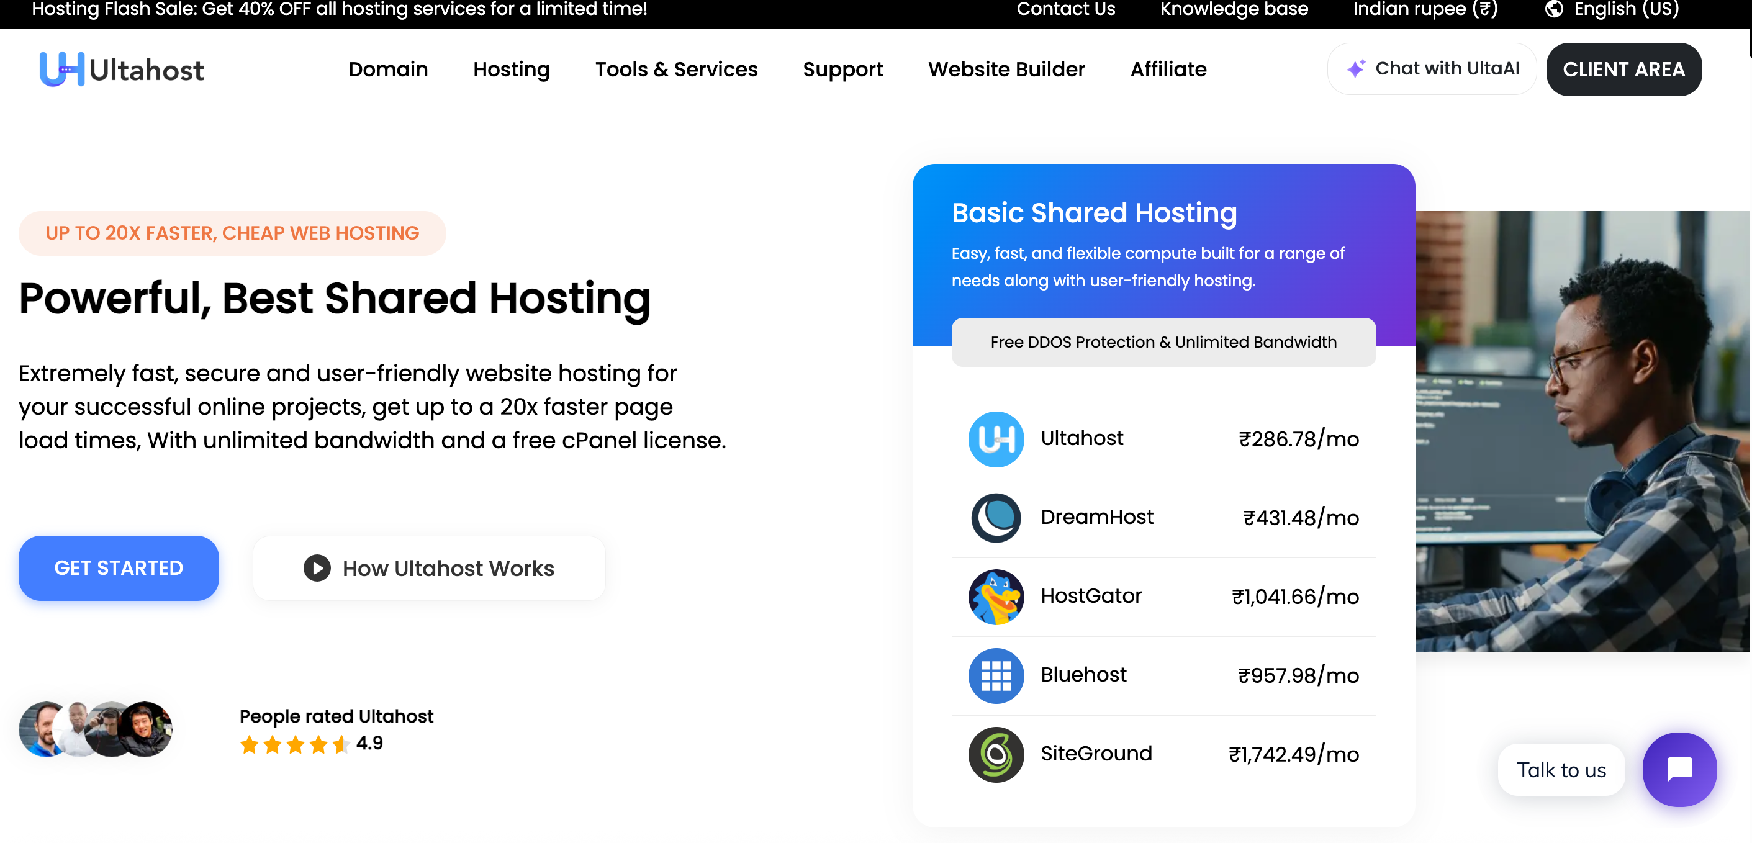Click the Bluehost name in comparison list
Image resolution: width=1752 pixels, height=843 pixels.
(x=1083, y=674)
